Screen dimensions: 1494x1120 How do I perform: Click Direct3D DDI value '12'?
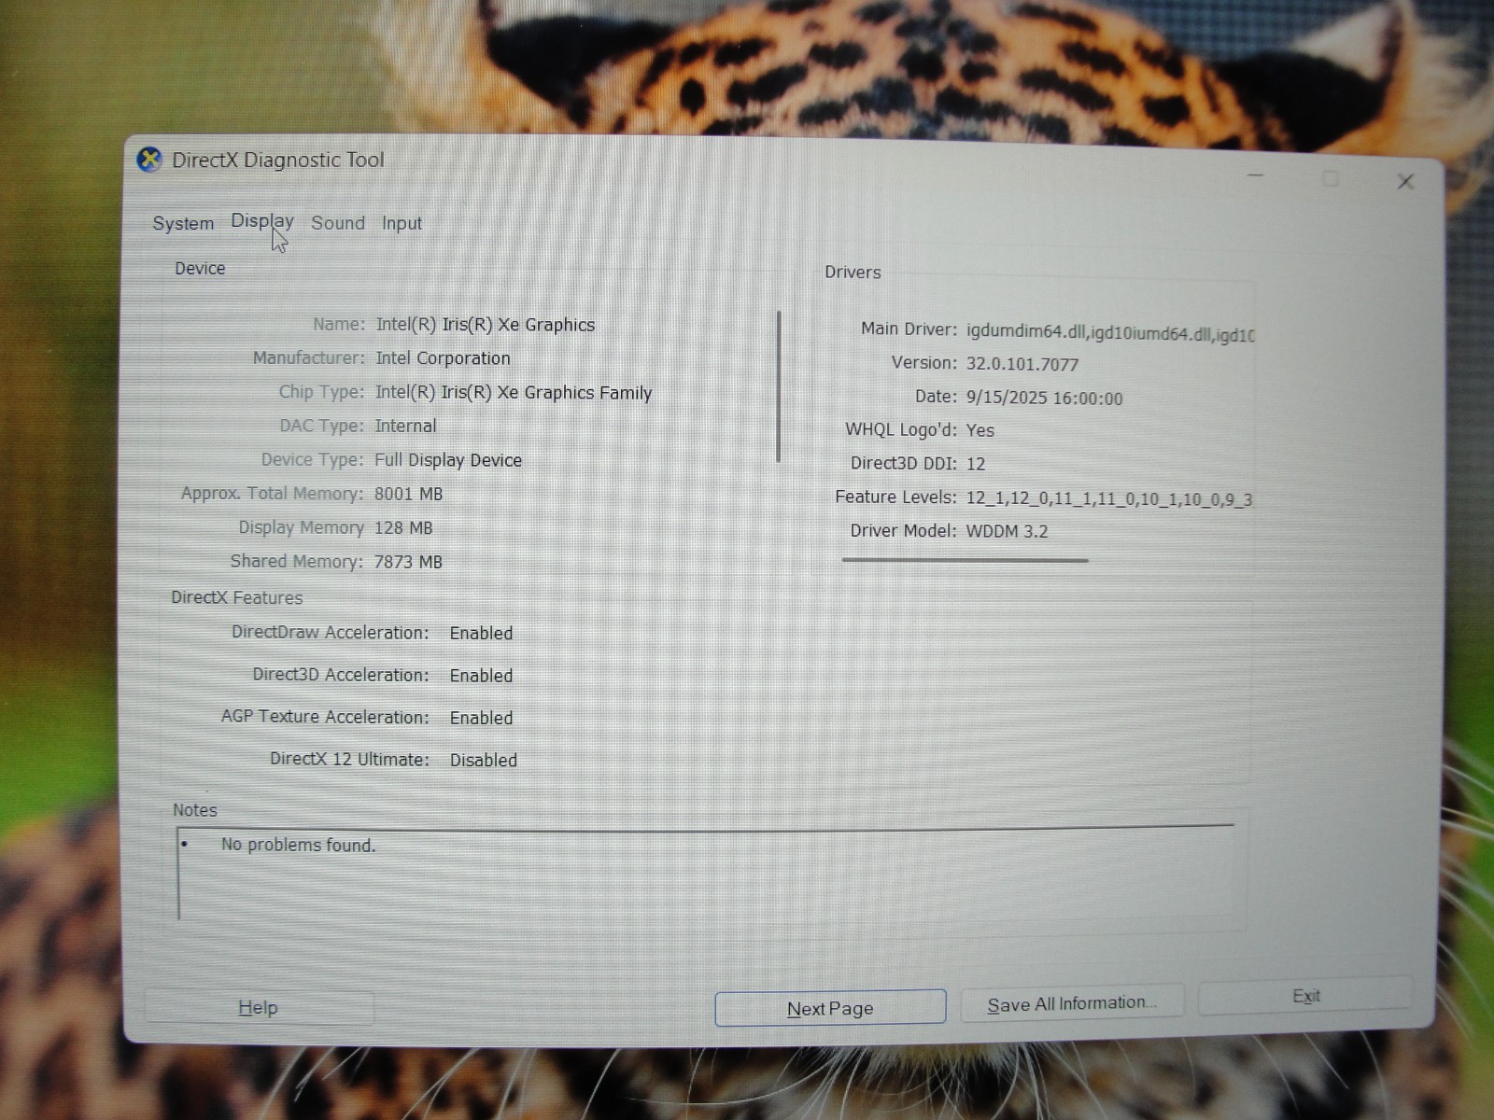(x=976, y=464)
